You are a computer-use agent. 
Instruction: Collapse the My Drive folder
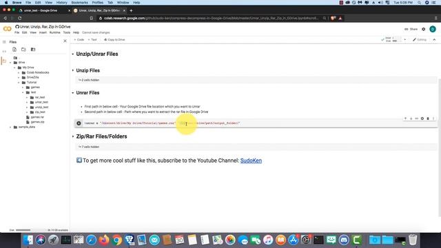[x=14, y=68]
